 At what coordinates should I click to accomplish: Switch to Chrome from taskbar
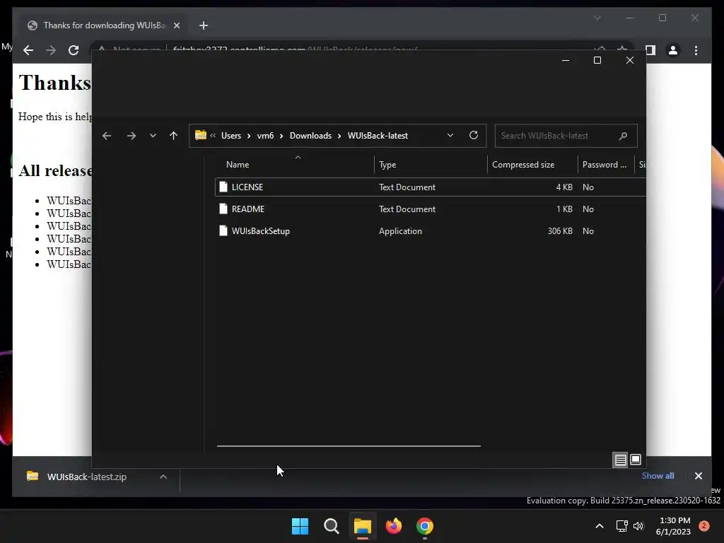coord(425,526)
